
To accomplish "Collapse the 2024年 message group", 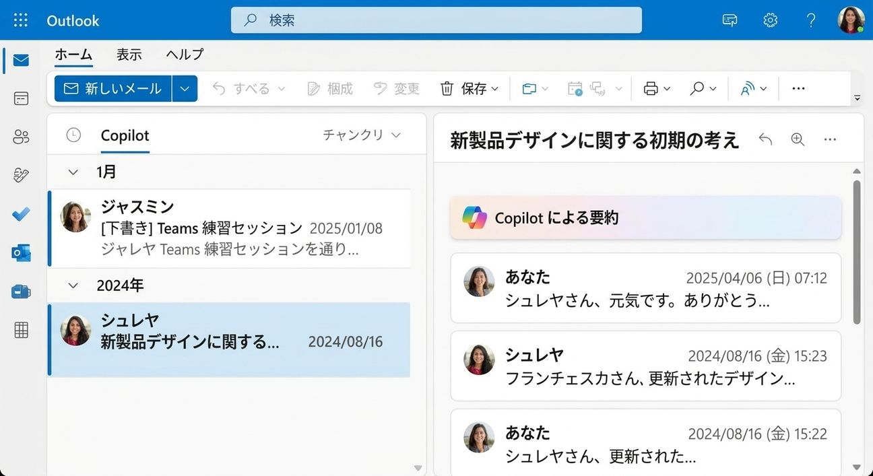I will (73, 285).
